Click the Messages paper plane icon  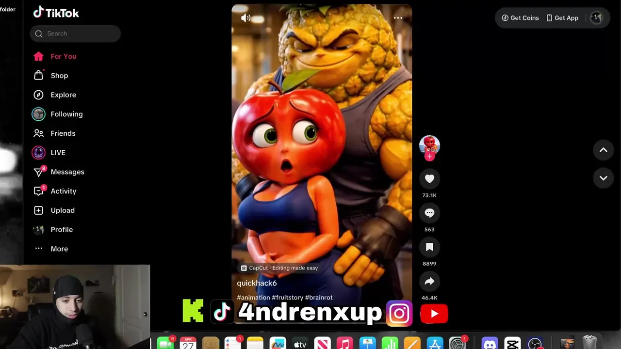coord(38,172)
